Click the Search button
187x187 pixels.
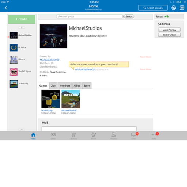pos(129,16)
